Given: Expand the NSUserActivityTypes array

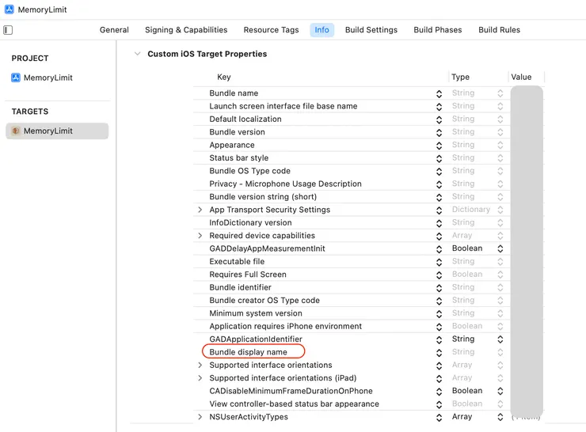Looking at the screenshot, I should (200, 417).
